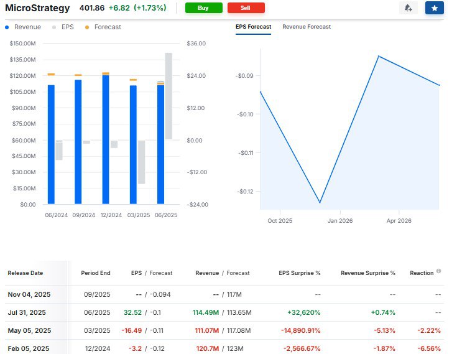Image resolution: width=457 pixels, height=354 pixels.
Task: Open the Reaction info tooltip icon
Action: pyautogui.click(x=438, y=271)
